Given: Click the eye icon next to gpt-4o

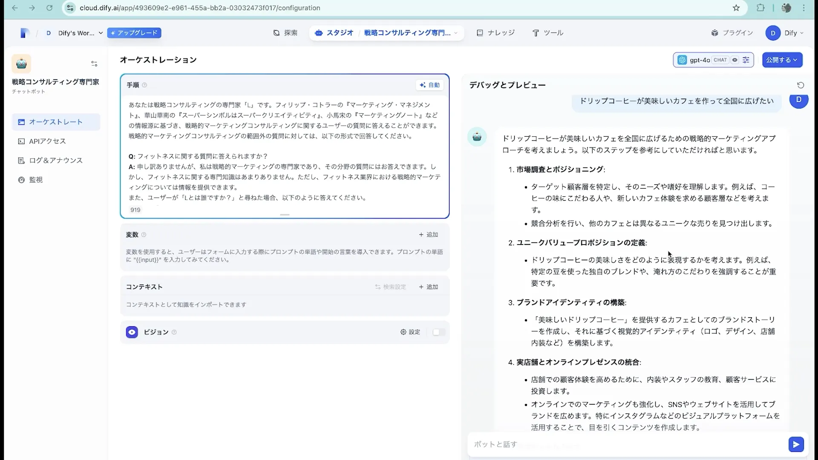Looking at the screenshot, I should 734,60.
